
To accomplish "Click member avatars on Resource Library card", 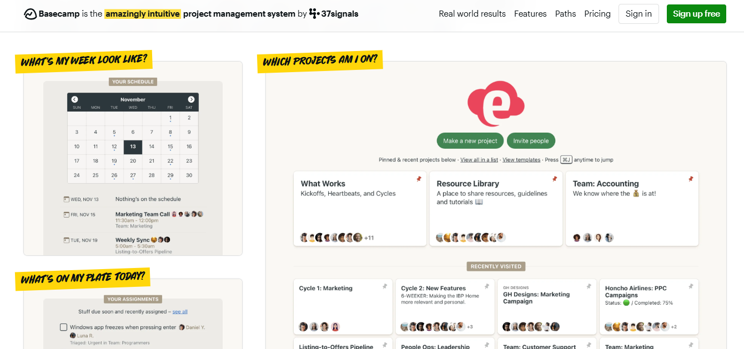I will (471, 237).
